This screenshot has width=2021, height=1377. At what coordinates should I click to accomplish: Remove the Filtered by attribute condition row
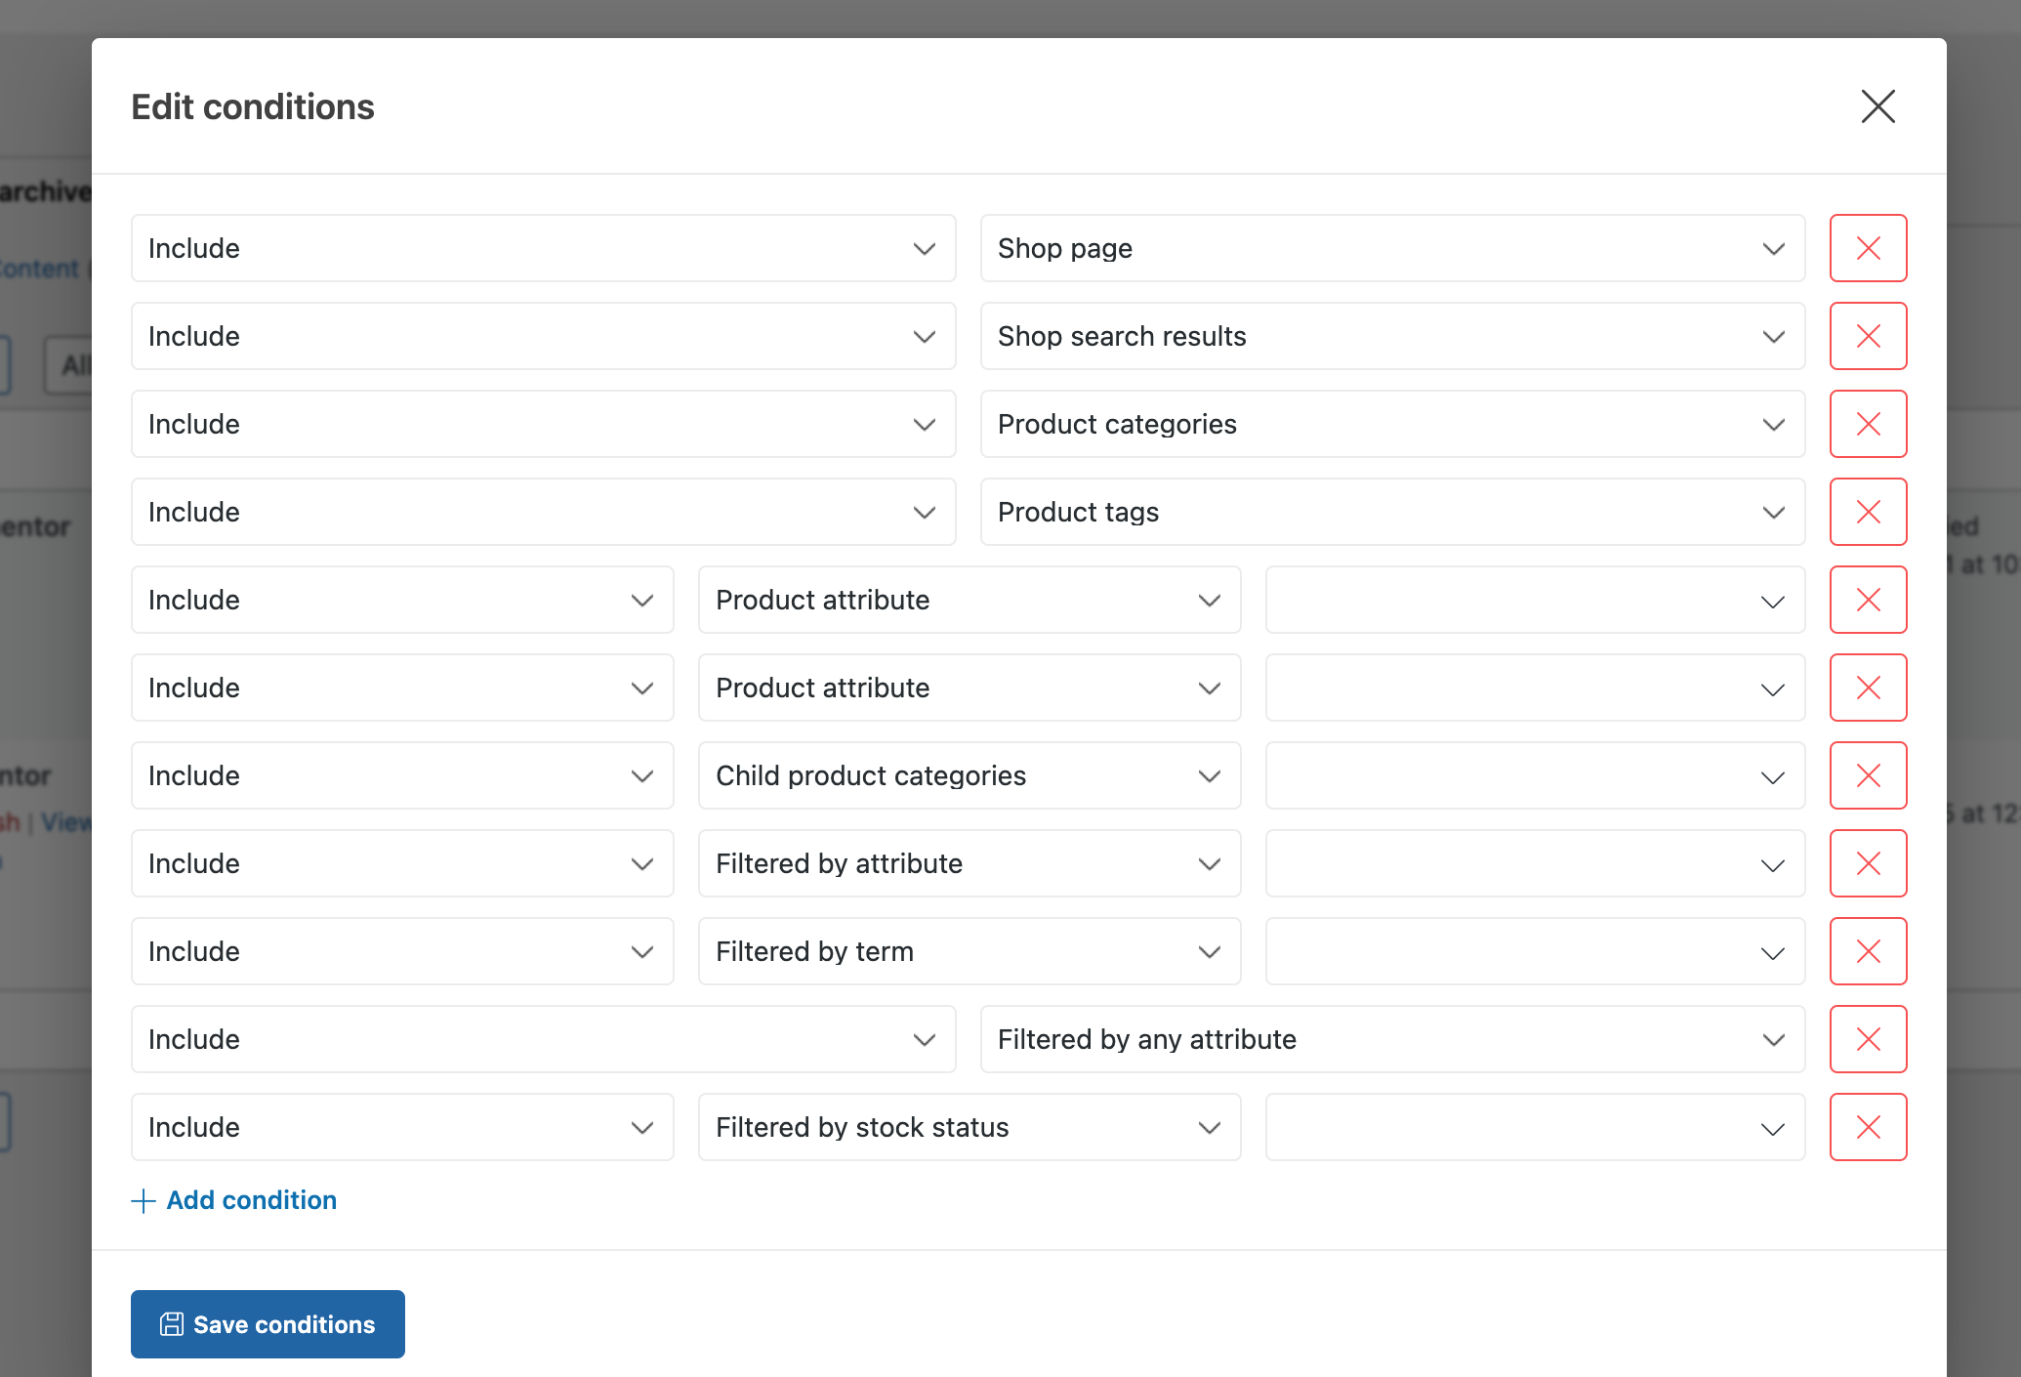1867,863
